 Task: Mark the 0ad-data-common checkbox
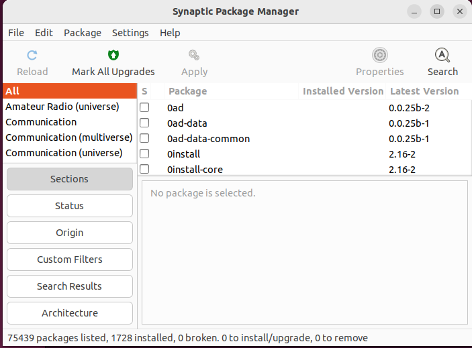(x=144, y=138)
